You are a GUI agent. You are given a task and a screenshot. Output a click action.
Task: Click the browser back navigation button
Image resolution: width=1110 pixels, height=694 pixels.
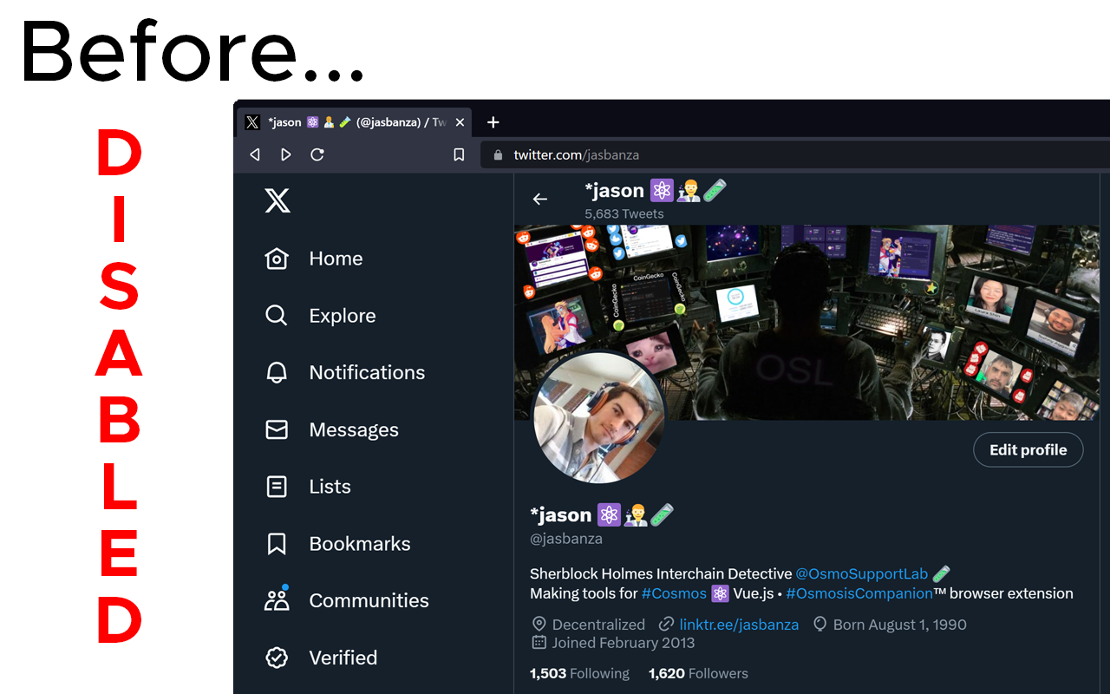pyautogui.click(x=255, y=154)
